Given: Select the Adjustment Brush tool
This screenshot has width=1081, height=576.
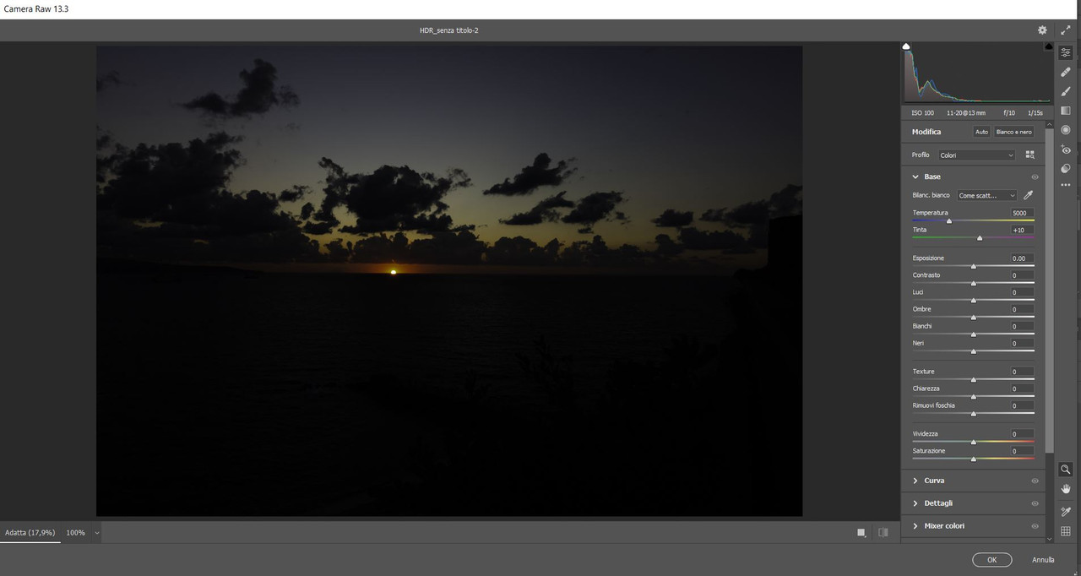Looking at the screenshot, I should [1066, 91].
